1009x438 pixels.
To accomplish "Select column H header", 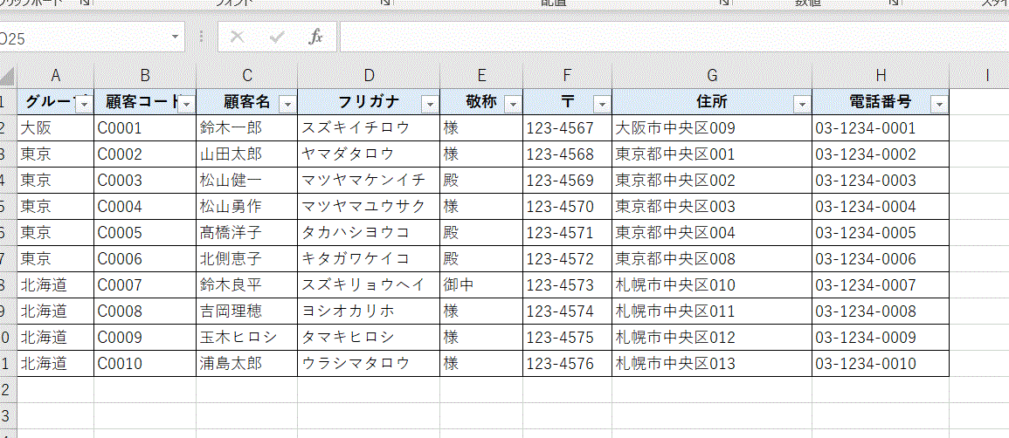I will pyautogui.click(x=881, y=76).
